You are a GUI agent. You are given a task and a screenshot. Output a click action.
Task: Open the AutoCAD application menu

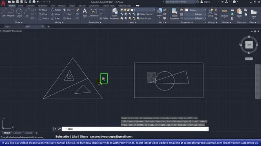[3, 3]
